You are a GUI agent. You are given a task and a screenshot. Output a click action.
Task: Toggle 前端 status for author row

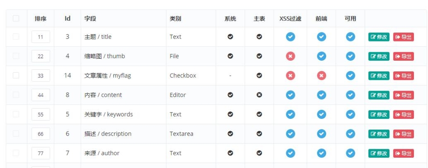click(x=321, y=153)
